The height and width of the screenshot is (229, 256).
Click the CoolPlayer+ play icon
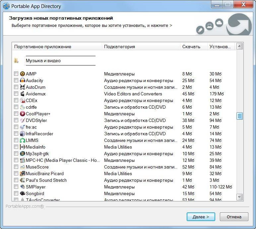[x=22, y=114]
